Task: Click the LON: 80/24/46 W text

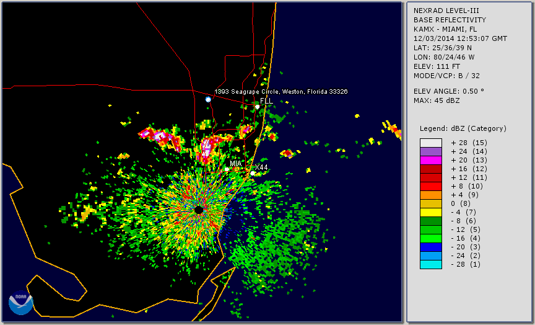Action: pyautogui.click(x=444, y=57)
